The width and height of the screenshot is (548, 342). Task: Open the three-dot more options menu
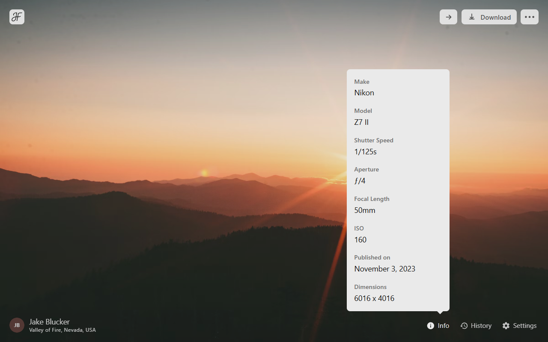tap(530, 17)
